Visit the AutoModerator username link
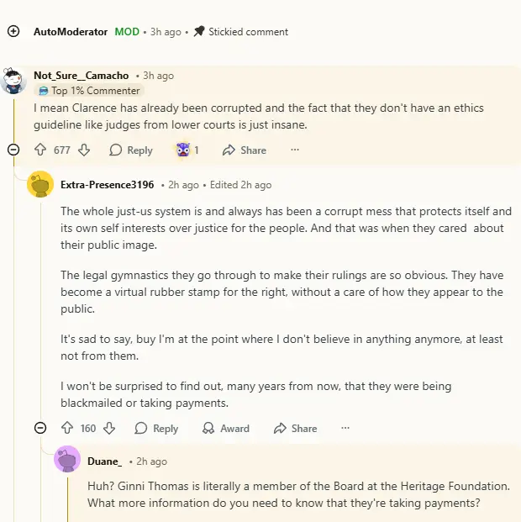 coord(71,31)
